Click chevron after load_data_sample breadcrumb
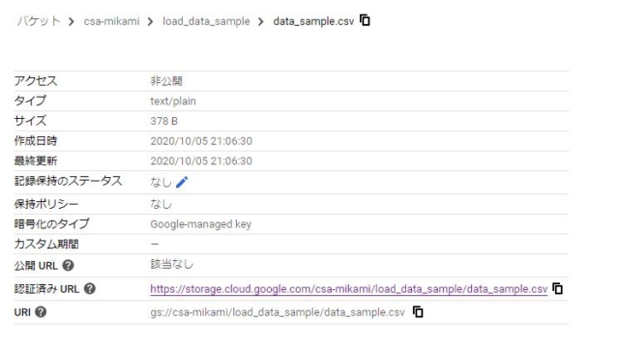Viewport: 619px width, 350px height. (260, 21)
